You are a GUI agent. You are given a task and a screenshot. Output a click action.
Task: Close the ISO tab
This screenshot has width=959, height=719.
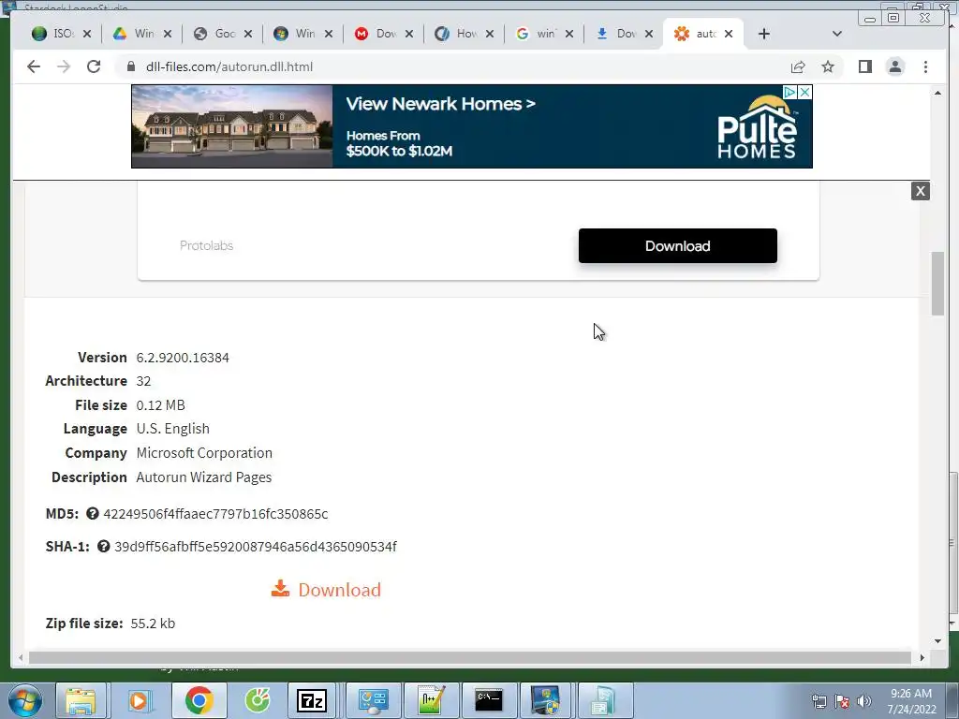tap(87, 34)
